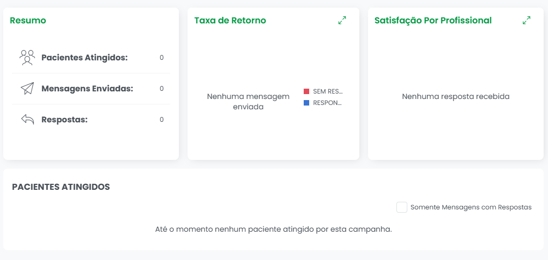Image resolution: width=548 pixels, height=260 pixels.
Task: Click the Respostas reply arrow icon
Action: coord(28,120)
